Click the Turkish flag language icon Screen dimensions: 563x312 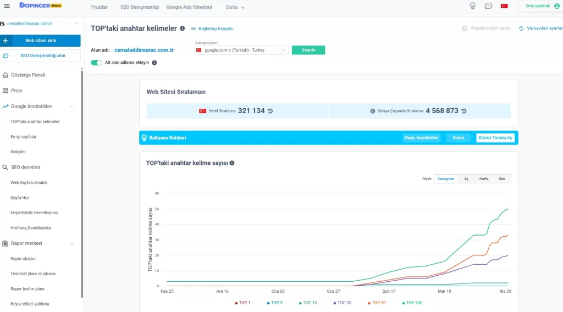point(504,6)
